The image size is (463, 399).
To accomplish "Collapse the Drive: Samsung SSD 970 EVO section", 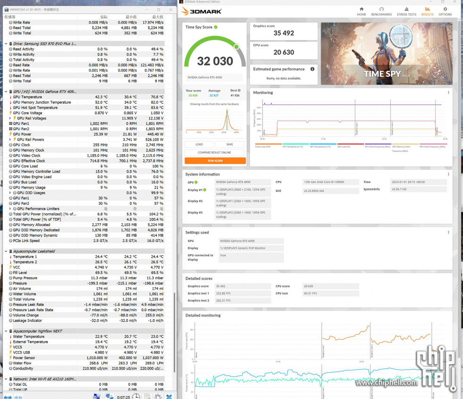I will coord(6,44).
